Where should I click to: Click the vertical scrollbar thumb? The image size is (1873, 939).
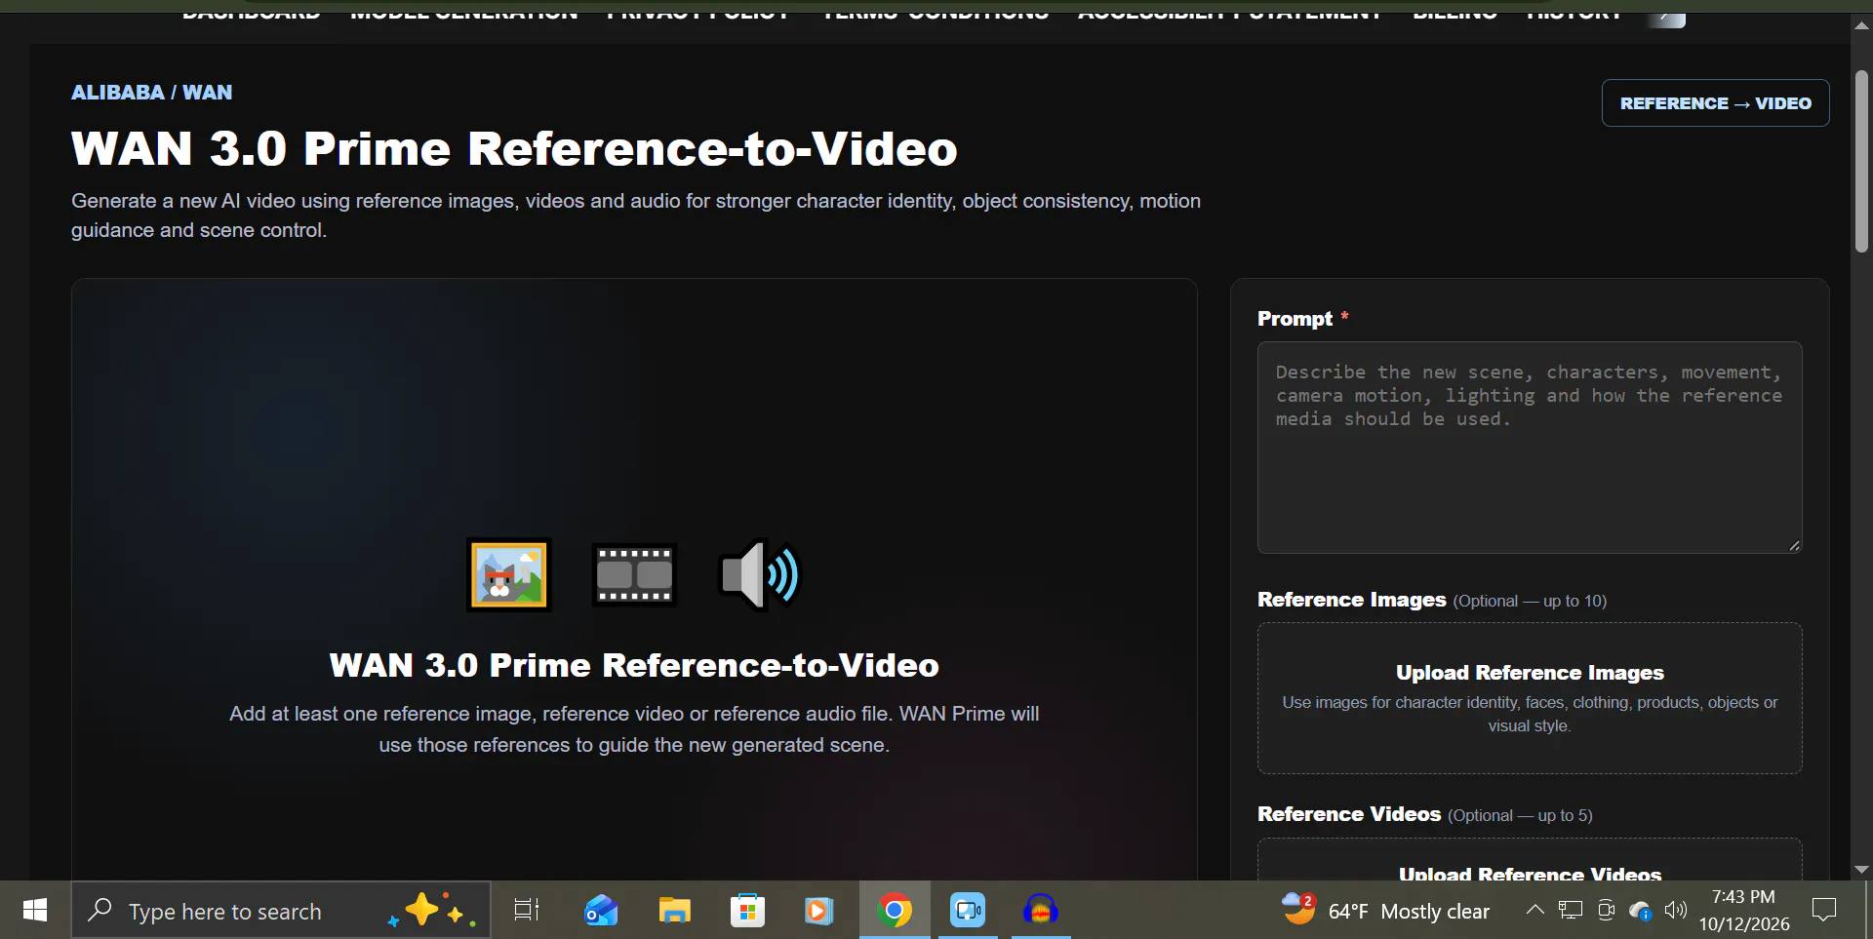pyautogui.click(x=1861, y=161)
